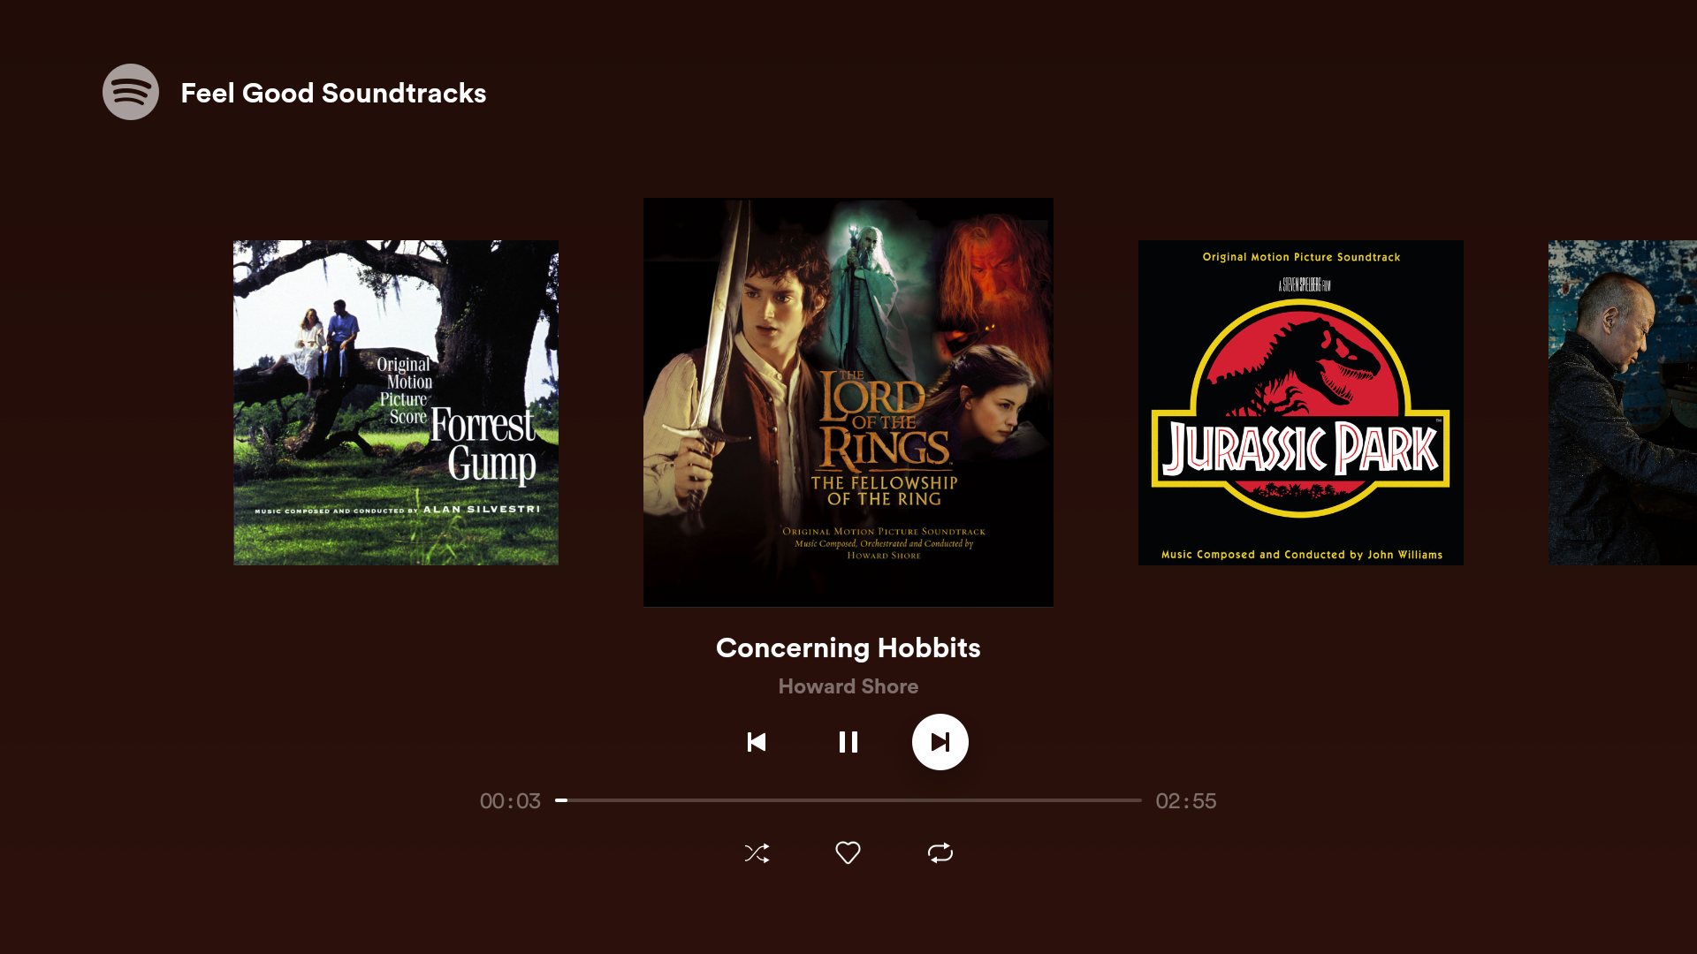Click the Spotify logo icon
This screenshot has height=954, width=1697.
131,92
